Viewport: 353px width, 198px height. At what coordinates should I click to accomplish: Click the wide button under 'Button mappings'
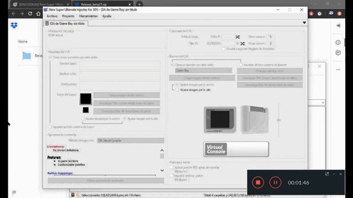(106, 181)
